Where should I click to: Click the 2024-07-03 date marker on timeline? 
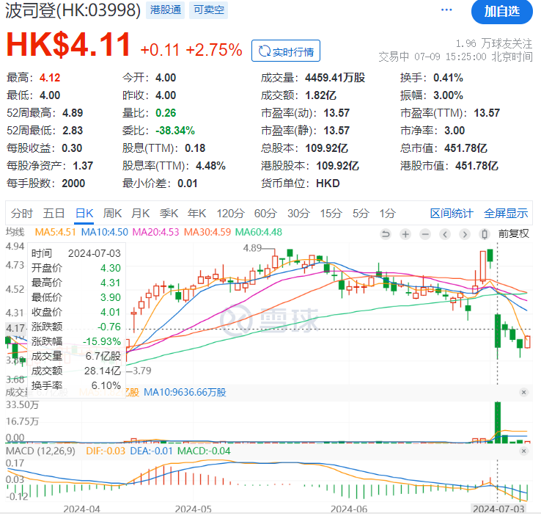click(x=497, y=508)
